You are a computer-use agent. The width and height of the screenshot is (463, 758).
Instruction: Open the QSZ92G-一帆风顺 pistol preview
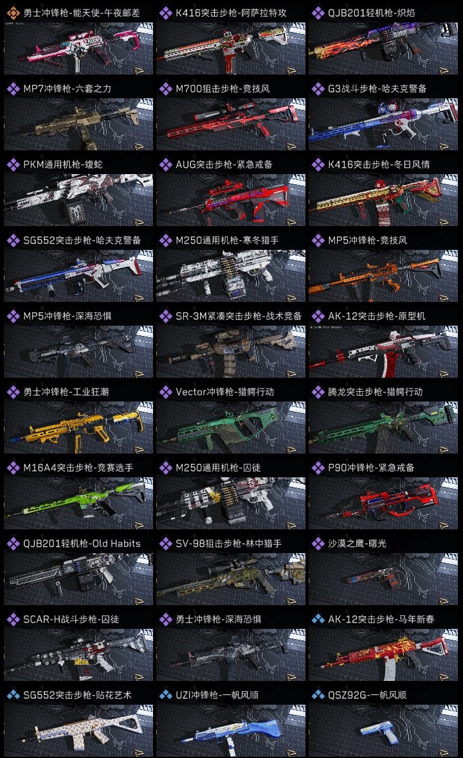383,730
